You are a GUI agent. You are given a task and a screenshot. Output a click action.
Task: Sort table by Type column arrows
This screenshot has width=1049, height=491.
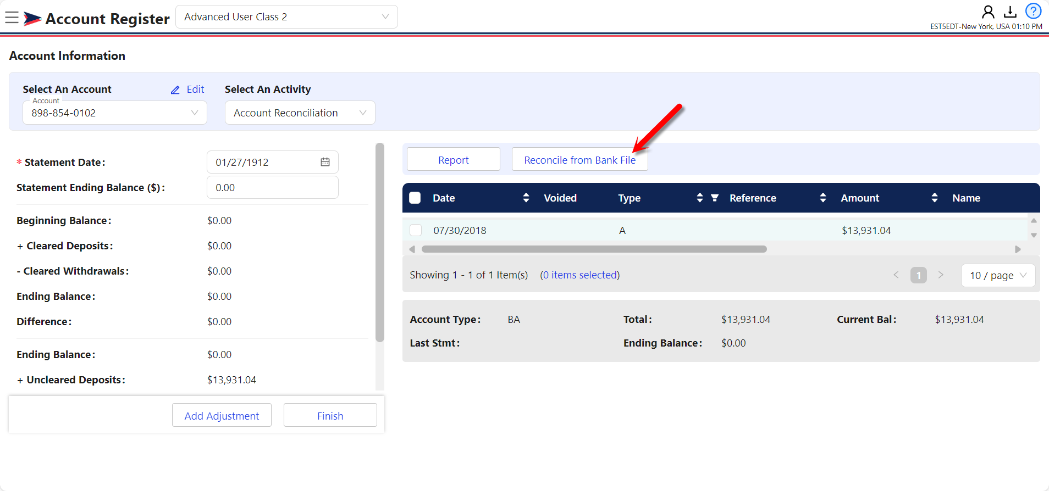click(700, 198)
